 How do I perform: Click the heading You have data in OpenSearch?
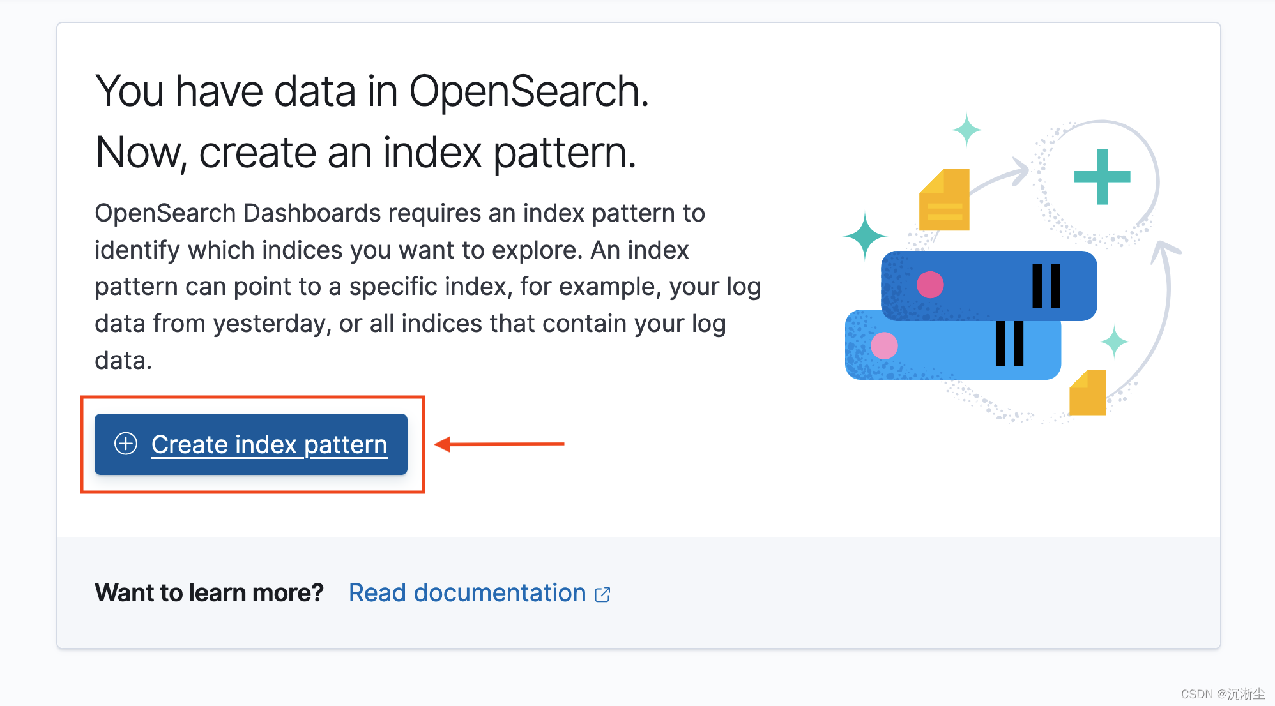click(x=372, y=90)
